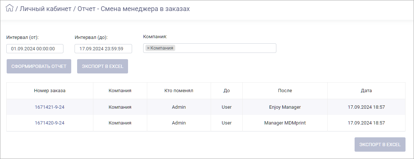
Task: Open the Компания multiselect box
Action: [x=210, y=48]
